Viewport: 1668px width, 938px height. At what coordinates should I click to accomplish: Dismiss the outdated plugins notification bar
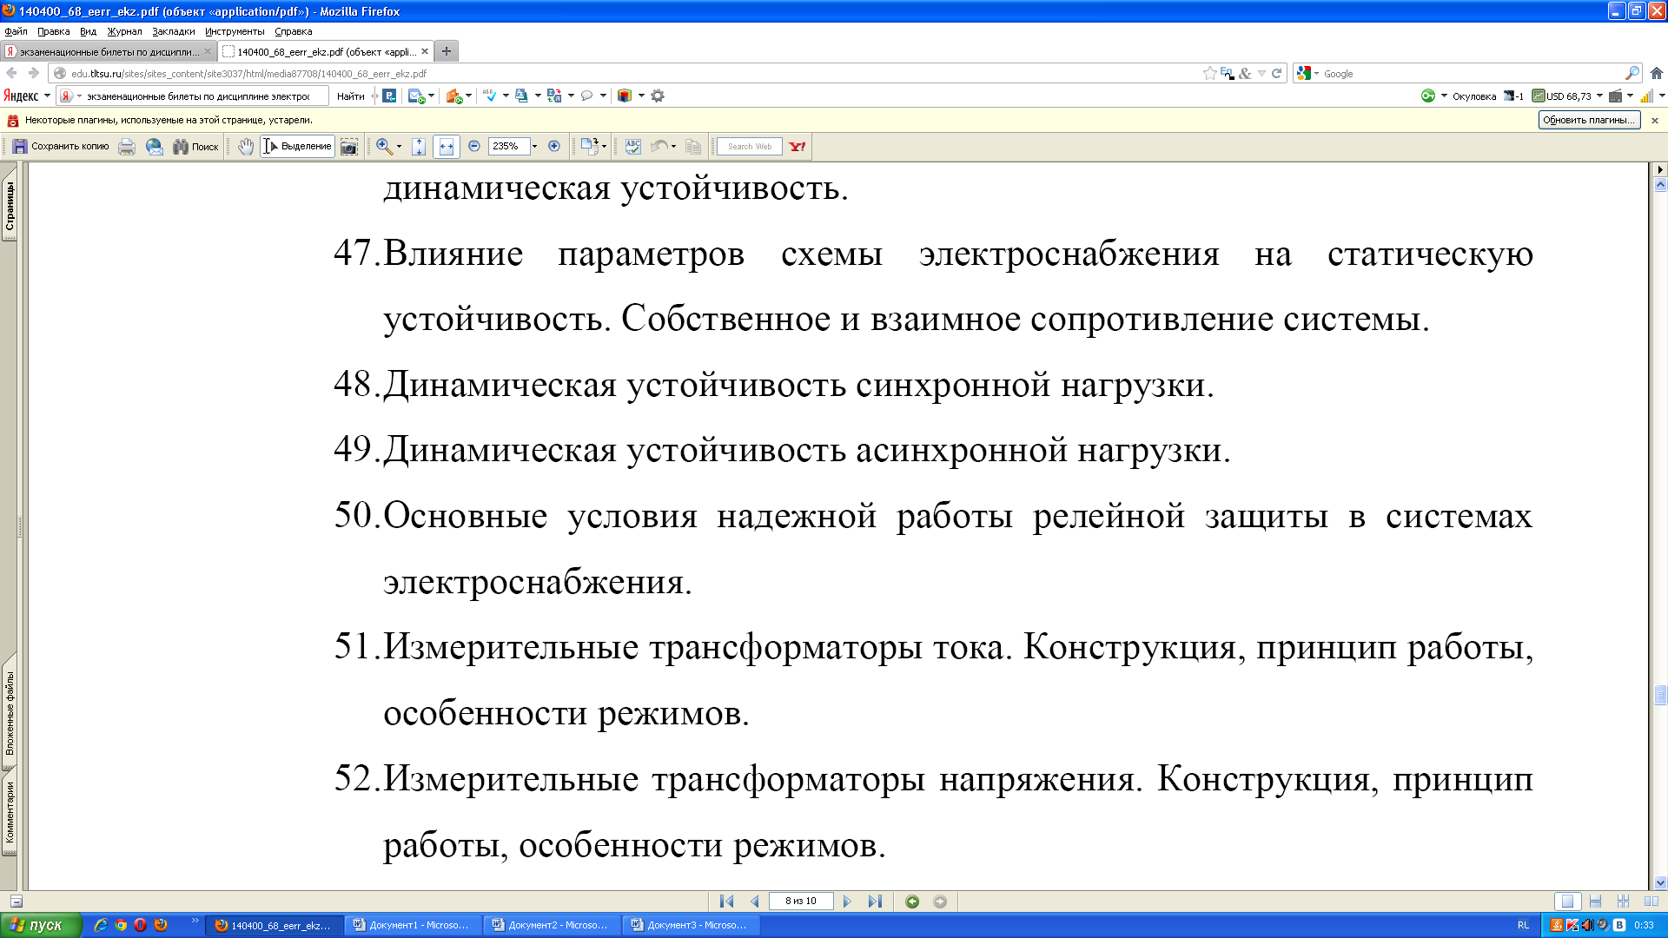(x=1655, y=121)
